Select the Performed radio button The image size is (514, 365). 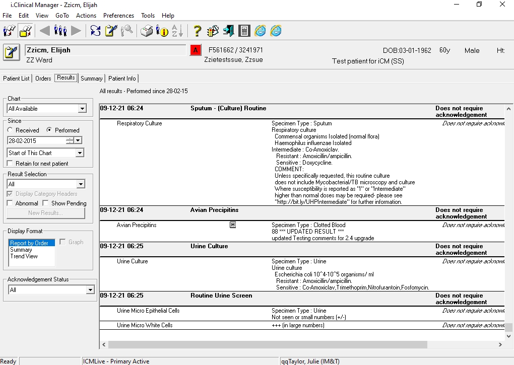(49, 130)
